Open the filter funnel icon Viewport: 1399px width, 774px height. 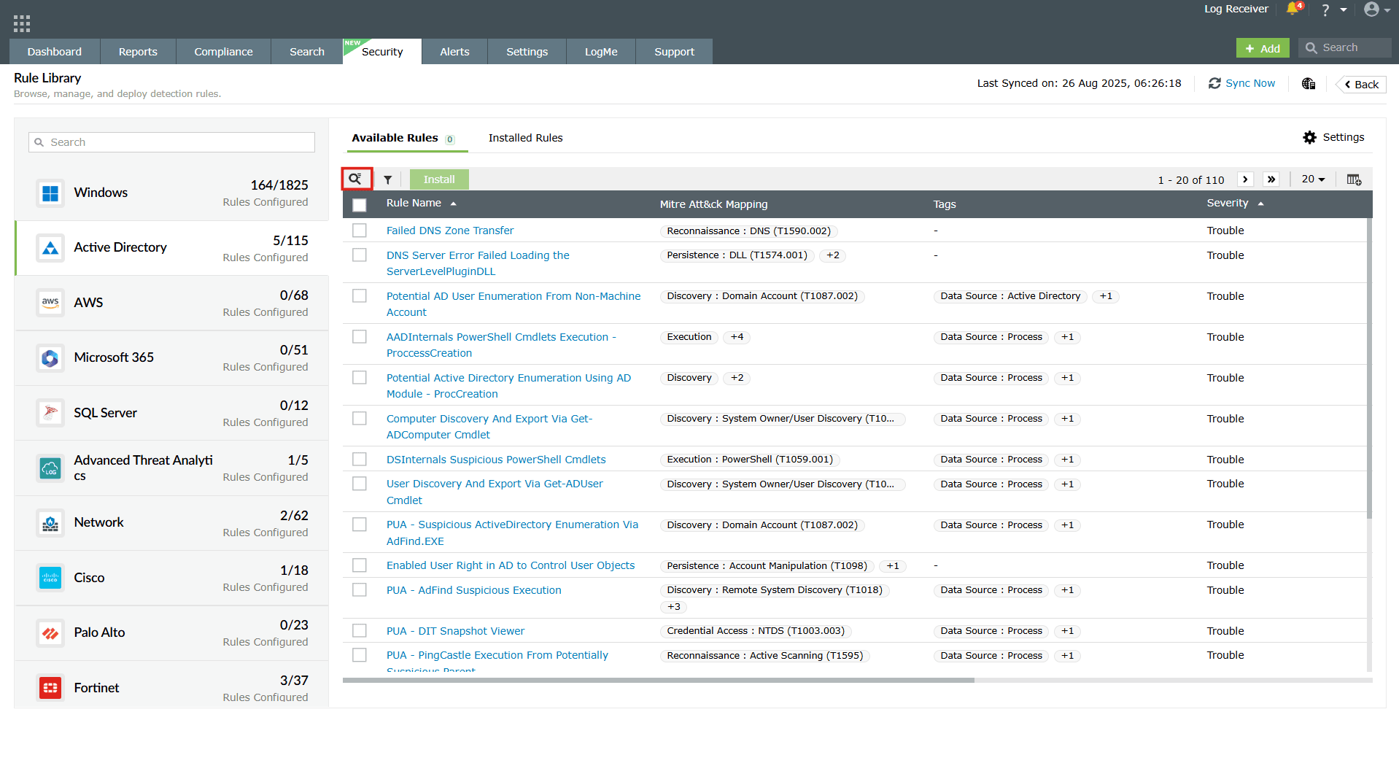click(x=388, y=179)
